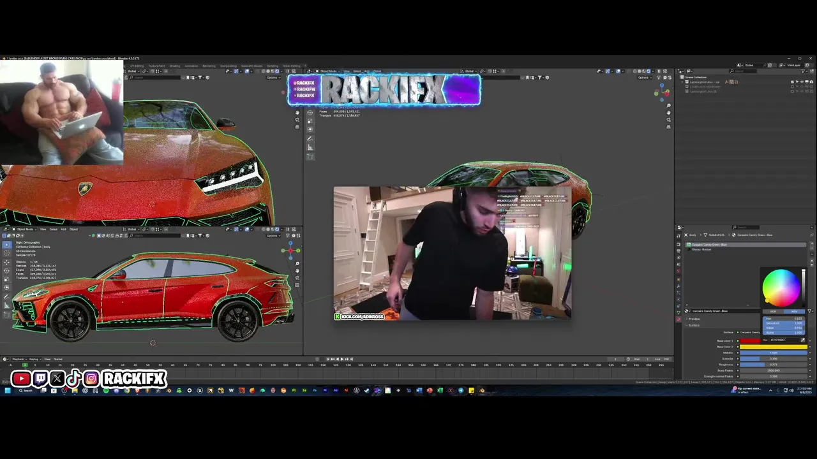Play the animation in reverse
The image size is (817, 459).
(338, 359)
